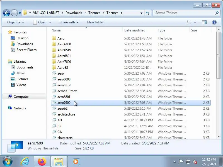Select the Aero7600 folder icon

point(54,62)
